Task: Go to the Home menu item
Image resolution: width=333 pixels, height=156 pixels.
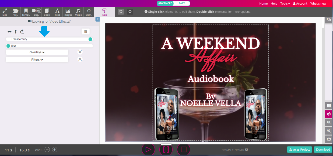Action: 263,4
